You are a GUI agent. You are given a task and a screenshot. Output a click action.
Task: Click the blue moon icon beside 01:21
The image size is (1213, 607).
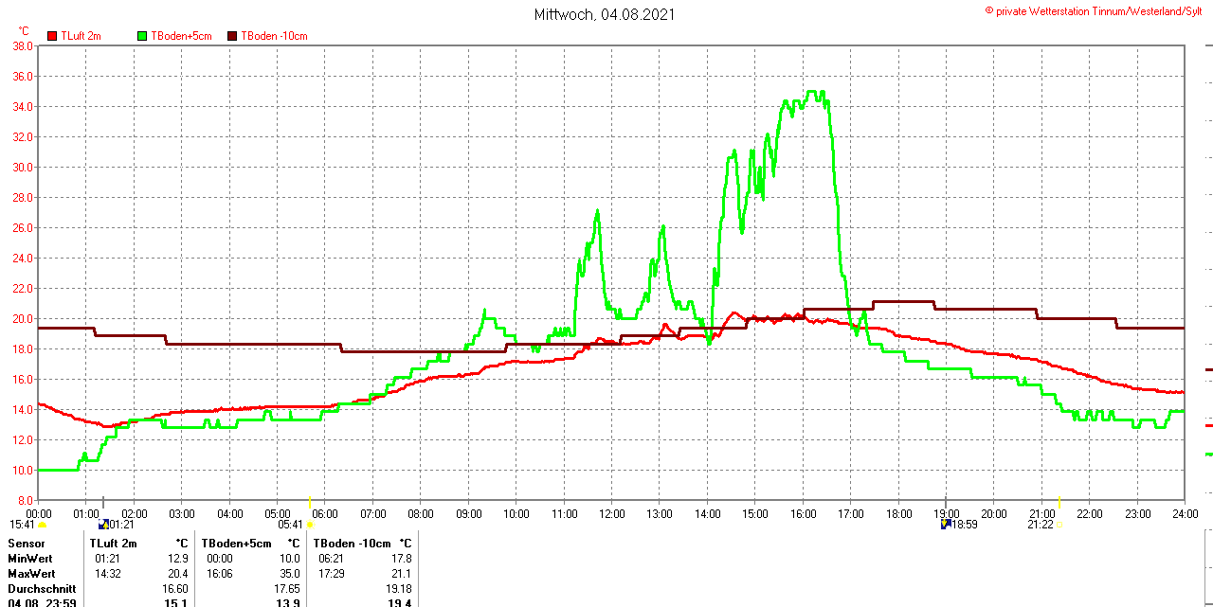103,524
